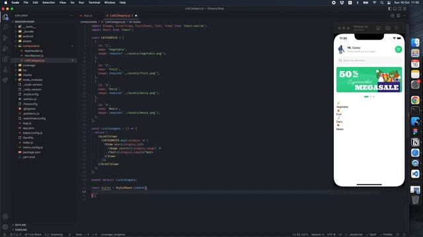Screen dimensions: 423x237
Task: Click Spaces: 4 indentation in status bar
Action: 317,234
